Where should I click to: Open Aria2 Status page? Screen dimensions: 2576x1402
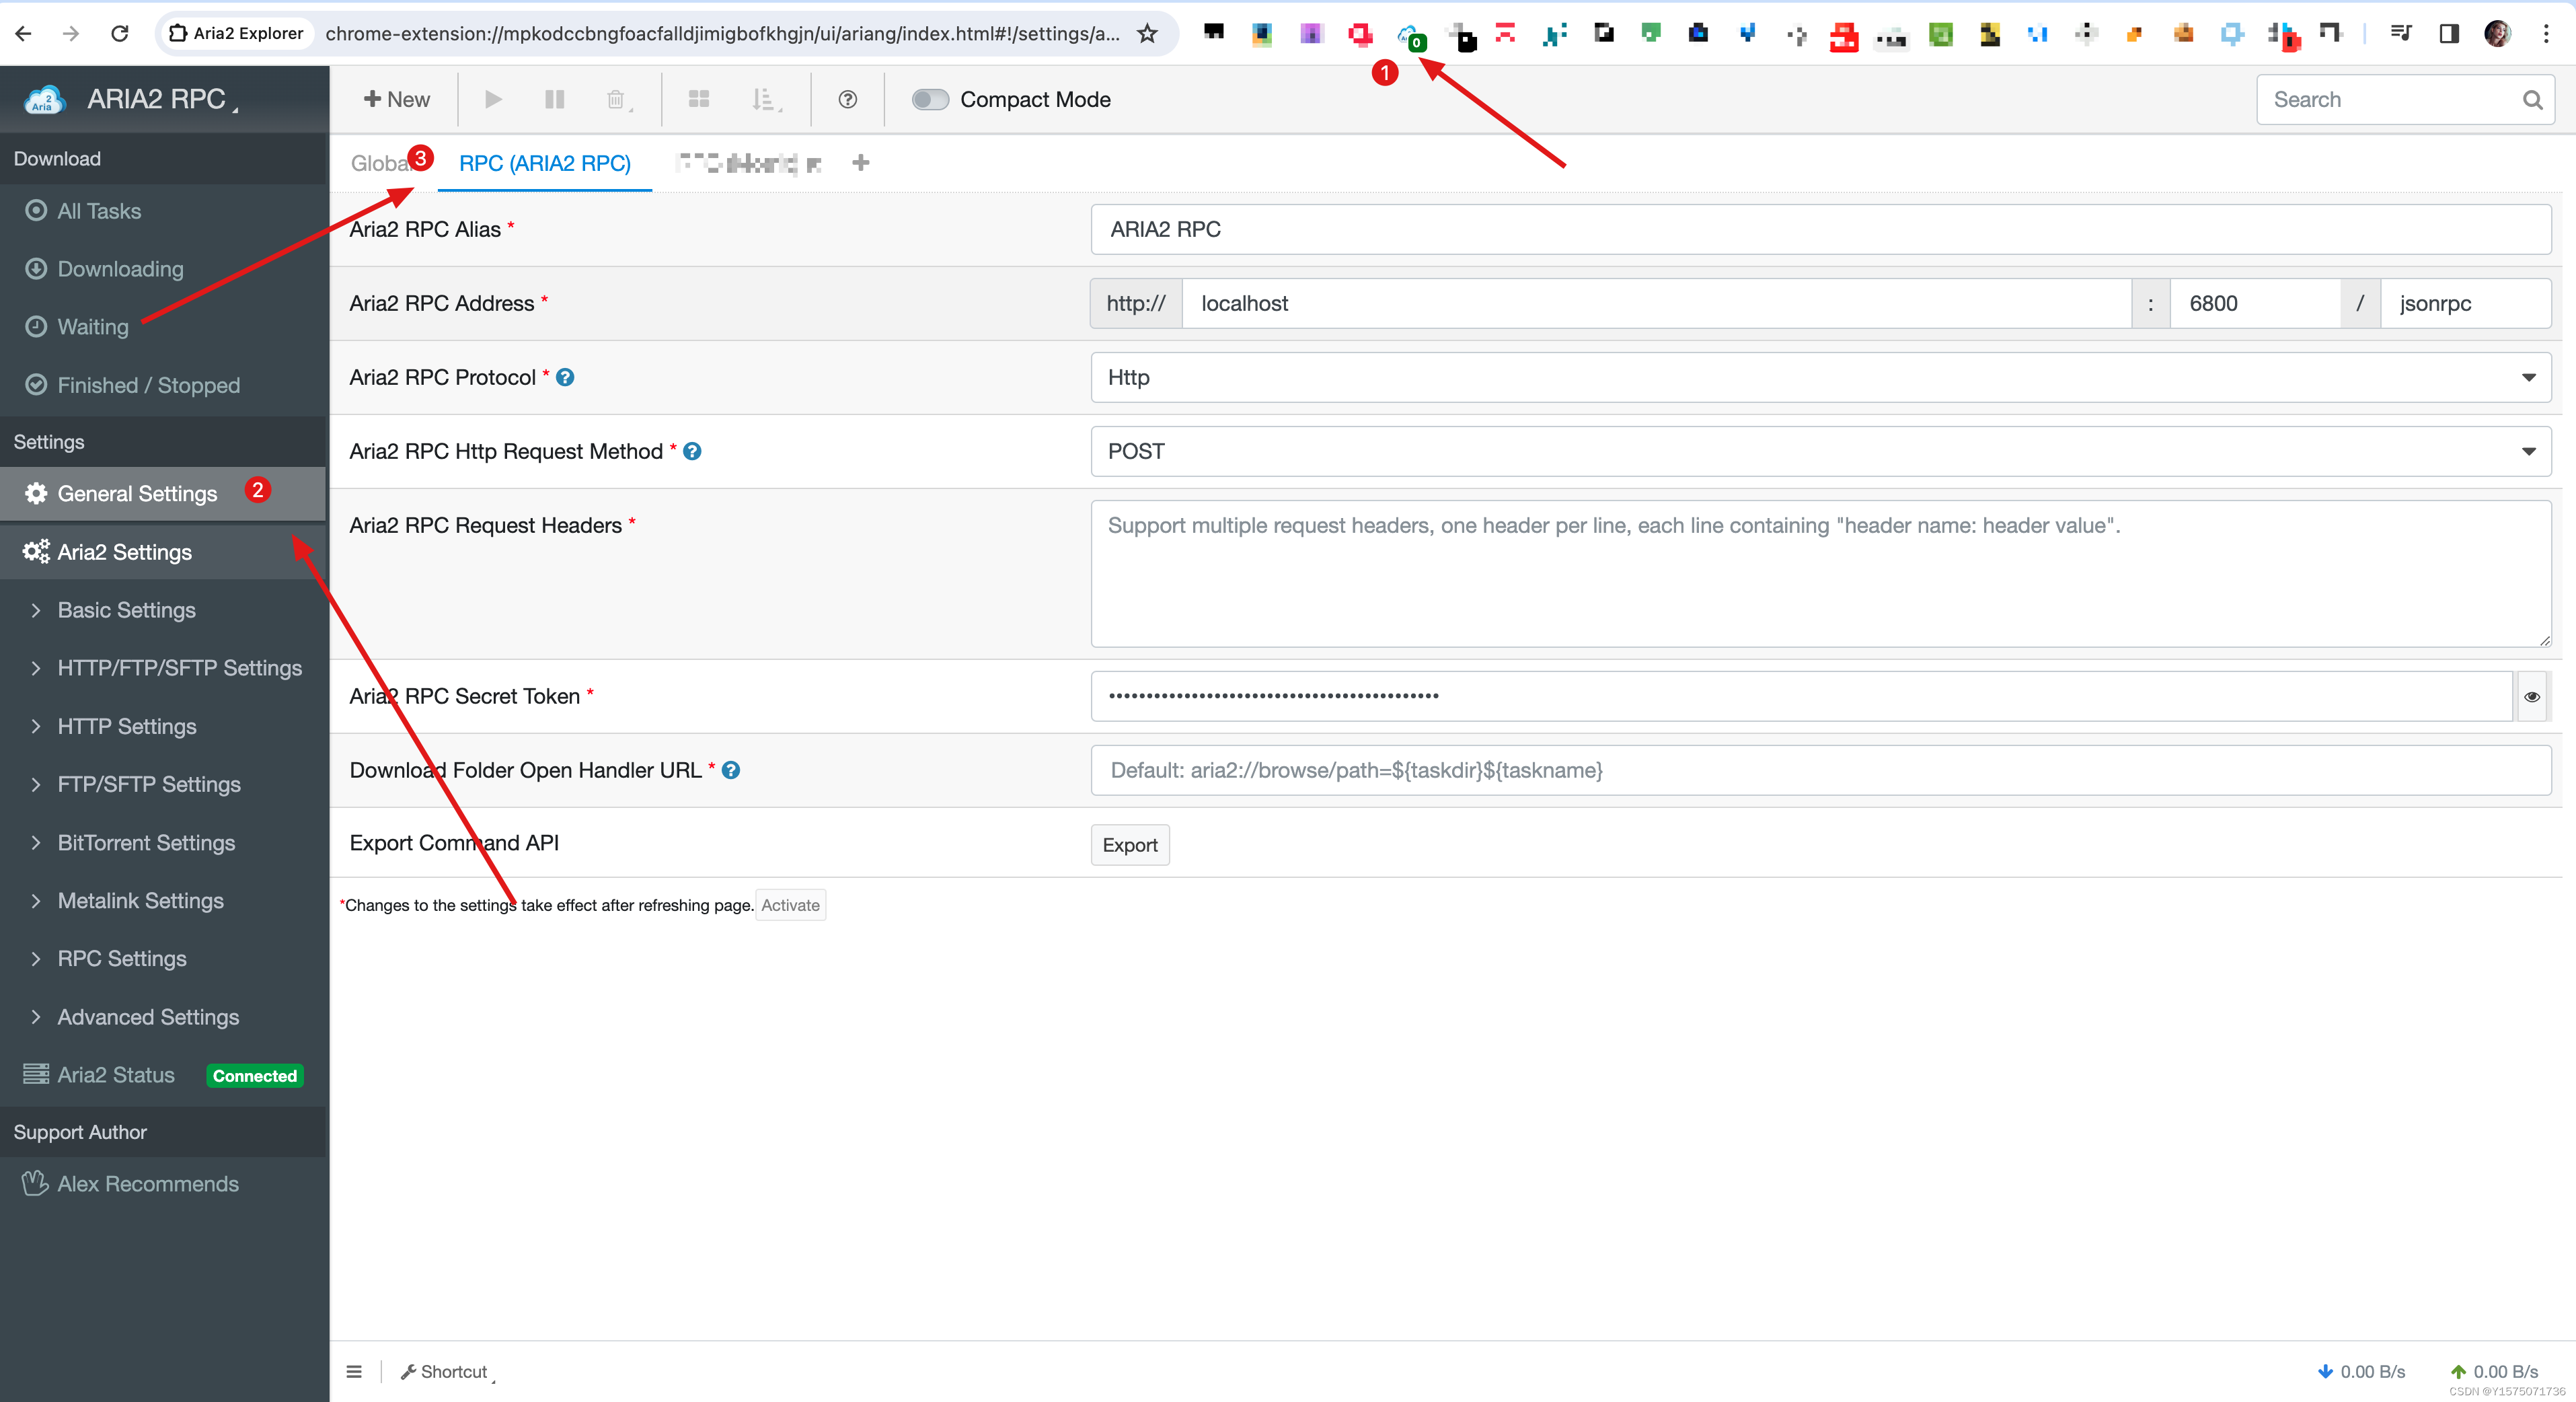click(x=163, y=1075)
